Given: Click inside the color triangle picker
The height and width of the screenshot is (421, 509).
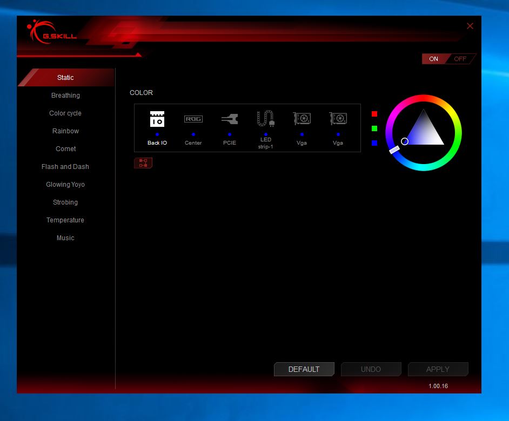Looking at the screenshot, I should [424, 132].
